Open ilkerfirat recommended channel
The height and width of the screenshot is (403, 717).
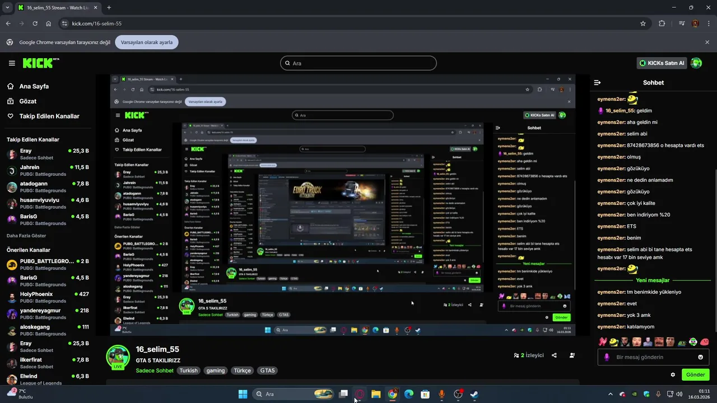[x=48, y=363]
